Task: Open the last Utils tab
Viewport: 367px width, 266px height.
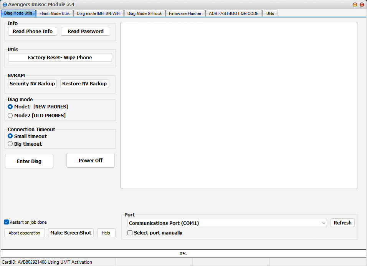Action: [x=270, y=13]
